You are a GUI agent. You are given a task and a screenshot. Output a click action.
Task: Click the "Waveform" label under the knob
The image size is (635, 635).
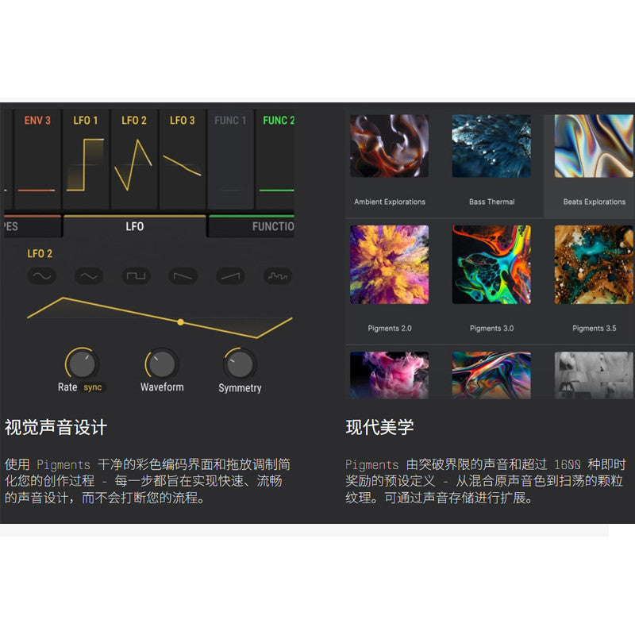(x=162, y=387)
